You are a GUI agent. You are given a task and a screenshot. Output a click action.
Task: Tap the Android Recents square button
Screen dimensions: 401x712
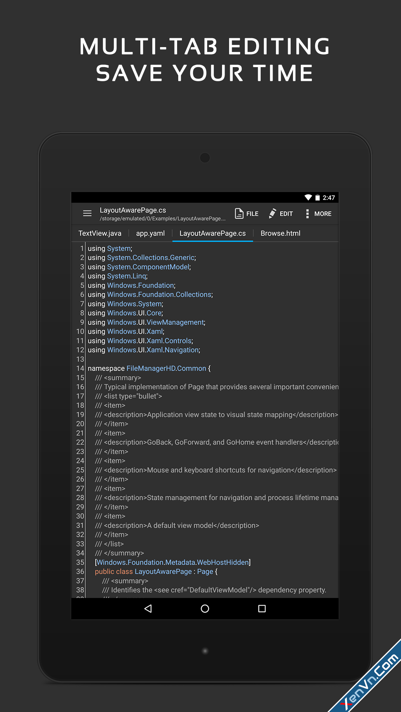pos(262,609)
